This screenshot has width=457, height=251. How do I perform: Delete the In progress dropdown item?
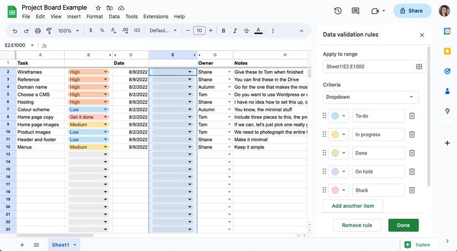click(412, 135)
